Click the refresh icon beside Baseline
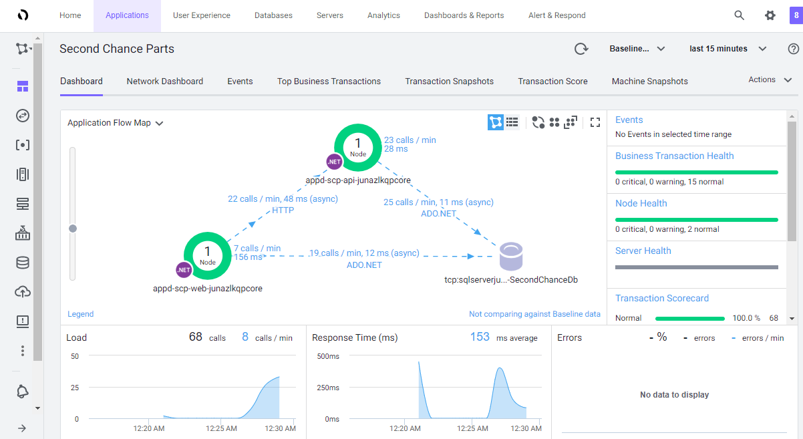803x439 pixels. tap(581, 49)
